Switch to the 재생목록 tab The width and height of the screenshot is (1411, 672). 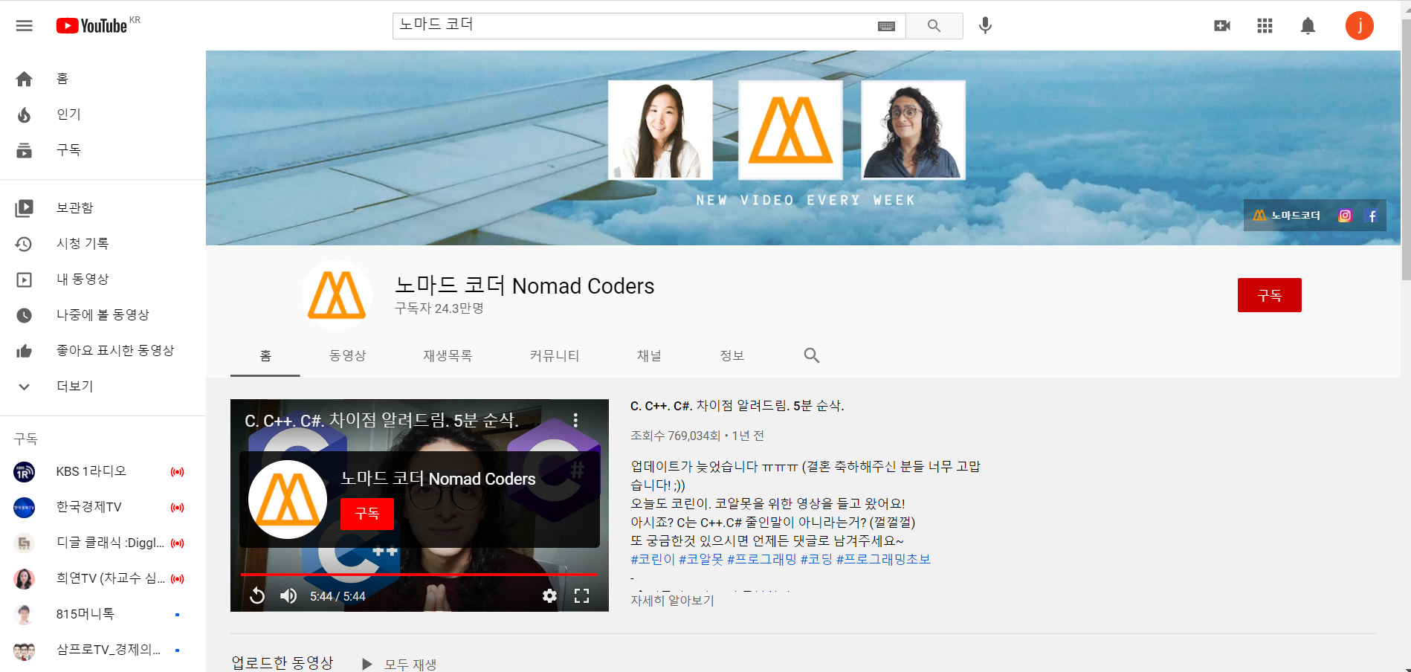[448, 356]
